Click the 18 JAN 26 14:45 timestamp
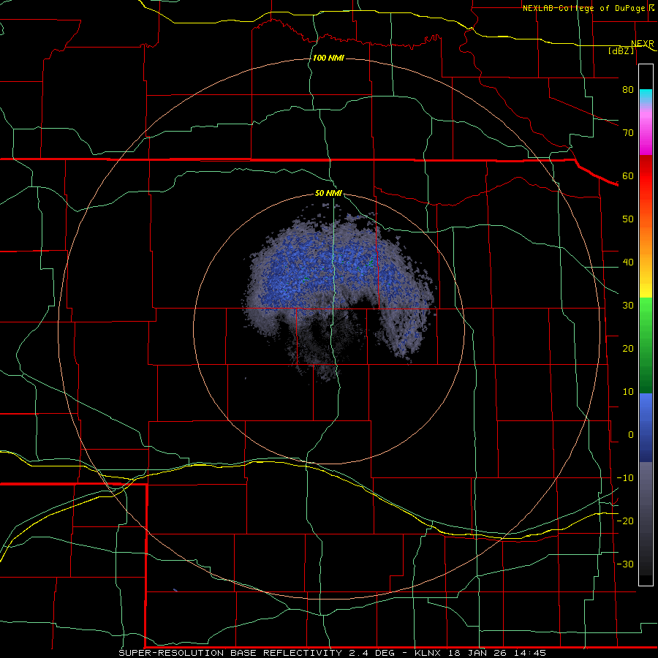658x658 pixels. coord(497,653)
